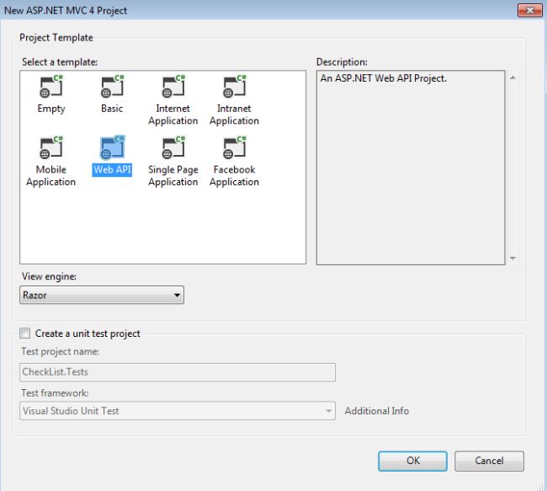
Task: Click the description scrollbar up arrow
Action: pyautogui.click(x=512, y=78)
